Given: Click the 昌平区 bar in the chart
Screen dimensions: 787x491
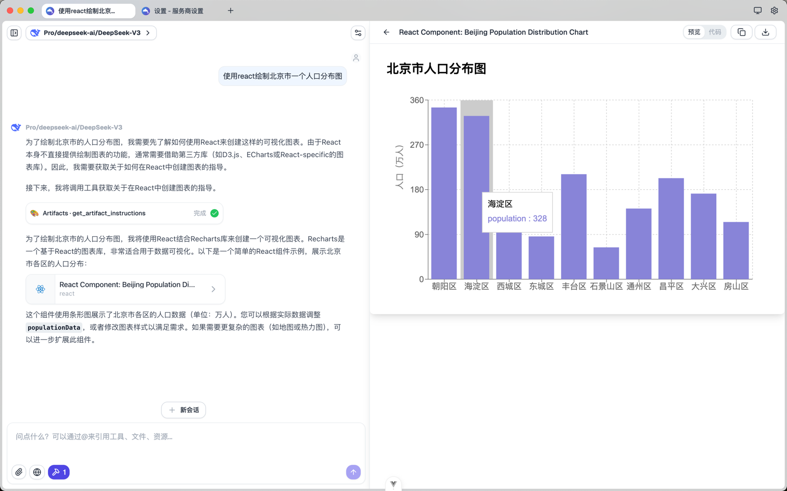Looking at the screenshot, I should pos(671,228).
